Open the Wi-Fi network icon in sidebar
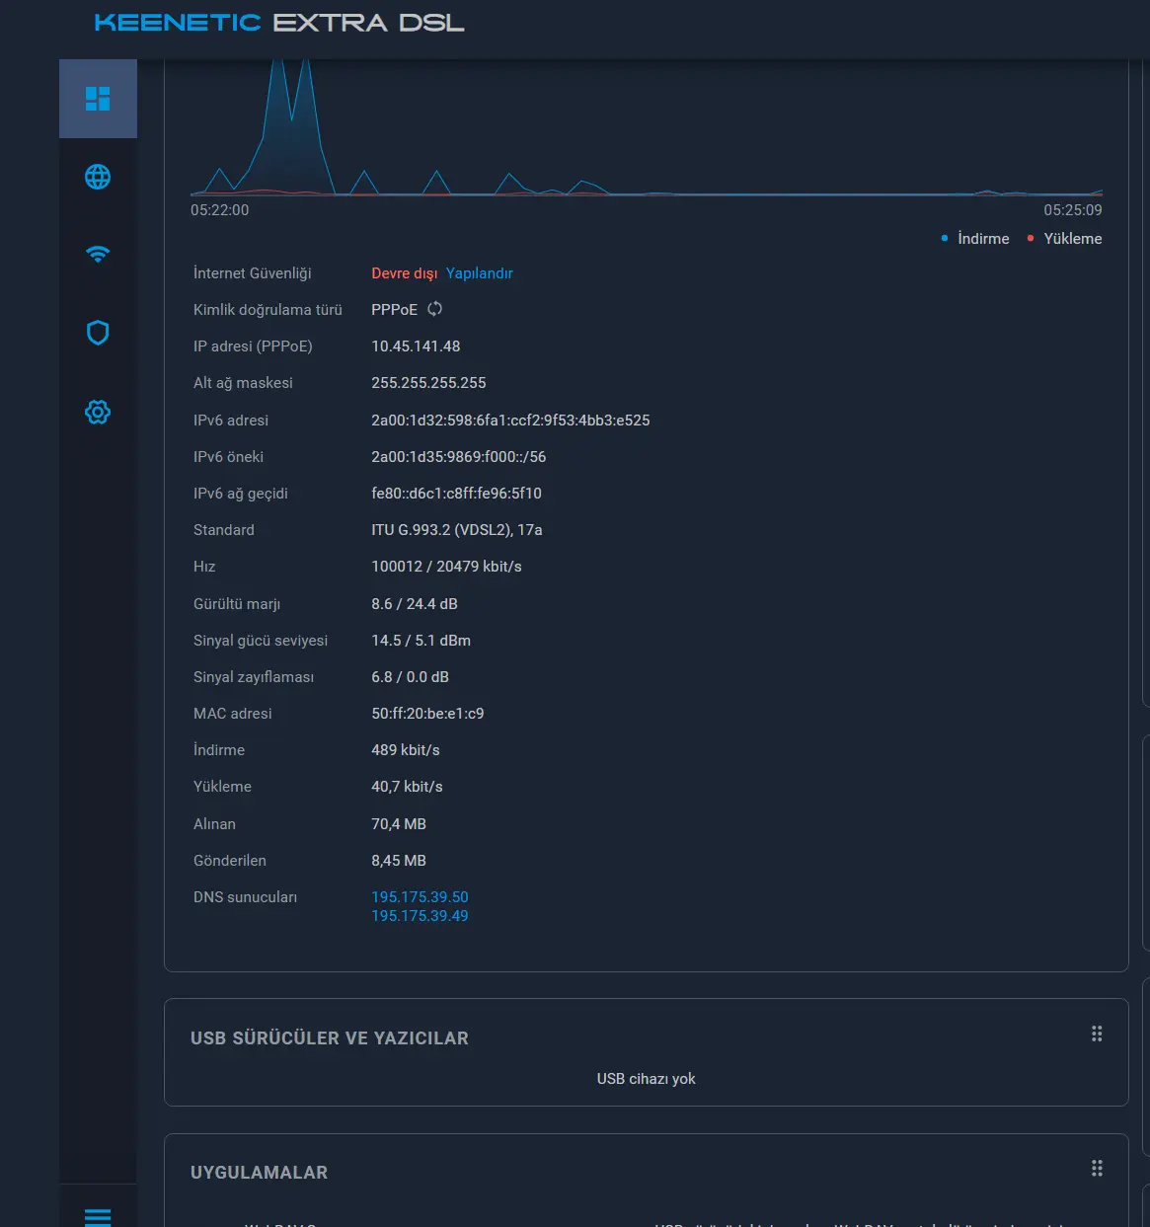Viewport: 1150px width, 1227px height. click(98, 254)
